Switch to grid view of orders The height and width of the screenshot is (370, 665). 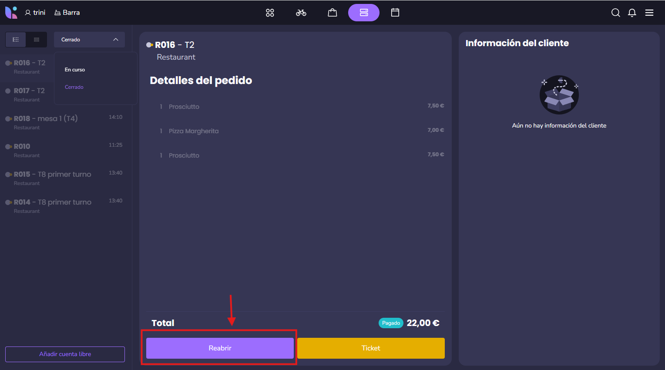[x=16, y=40]
